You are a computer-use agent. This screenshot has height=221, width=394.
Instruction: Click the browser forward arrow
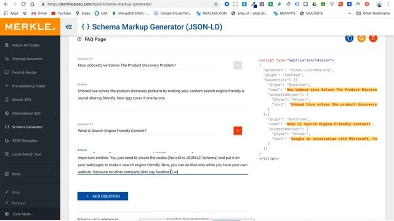pos(15,4)
